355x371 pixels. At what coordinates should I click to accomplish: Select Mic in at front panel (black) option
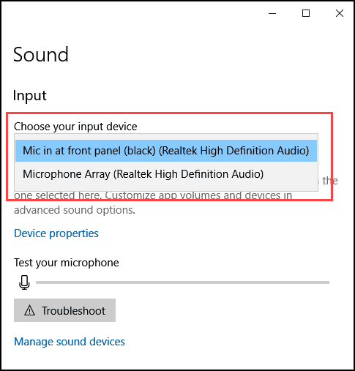[166, 151]
